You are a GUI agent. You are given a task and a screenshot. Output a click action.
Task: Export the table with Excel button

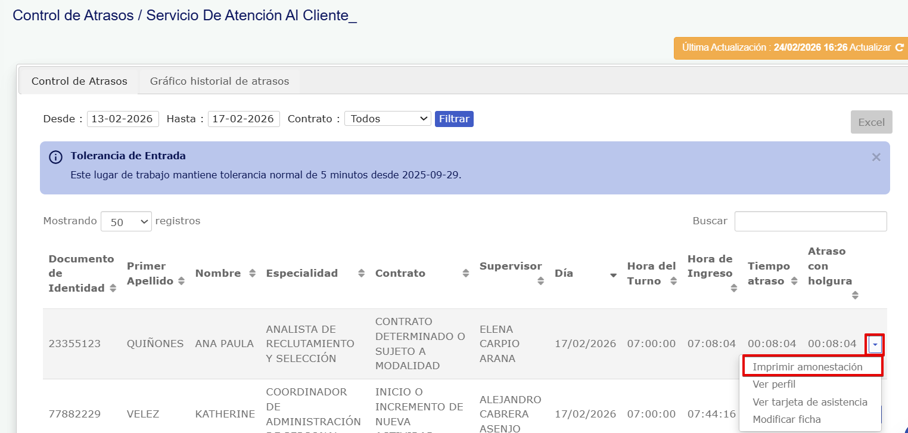click(x=871, y=122)
